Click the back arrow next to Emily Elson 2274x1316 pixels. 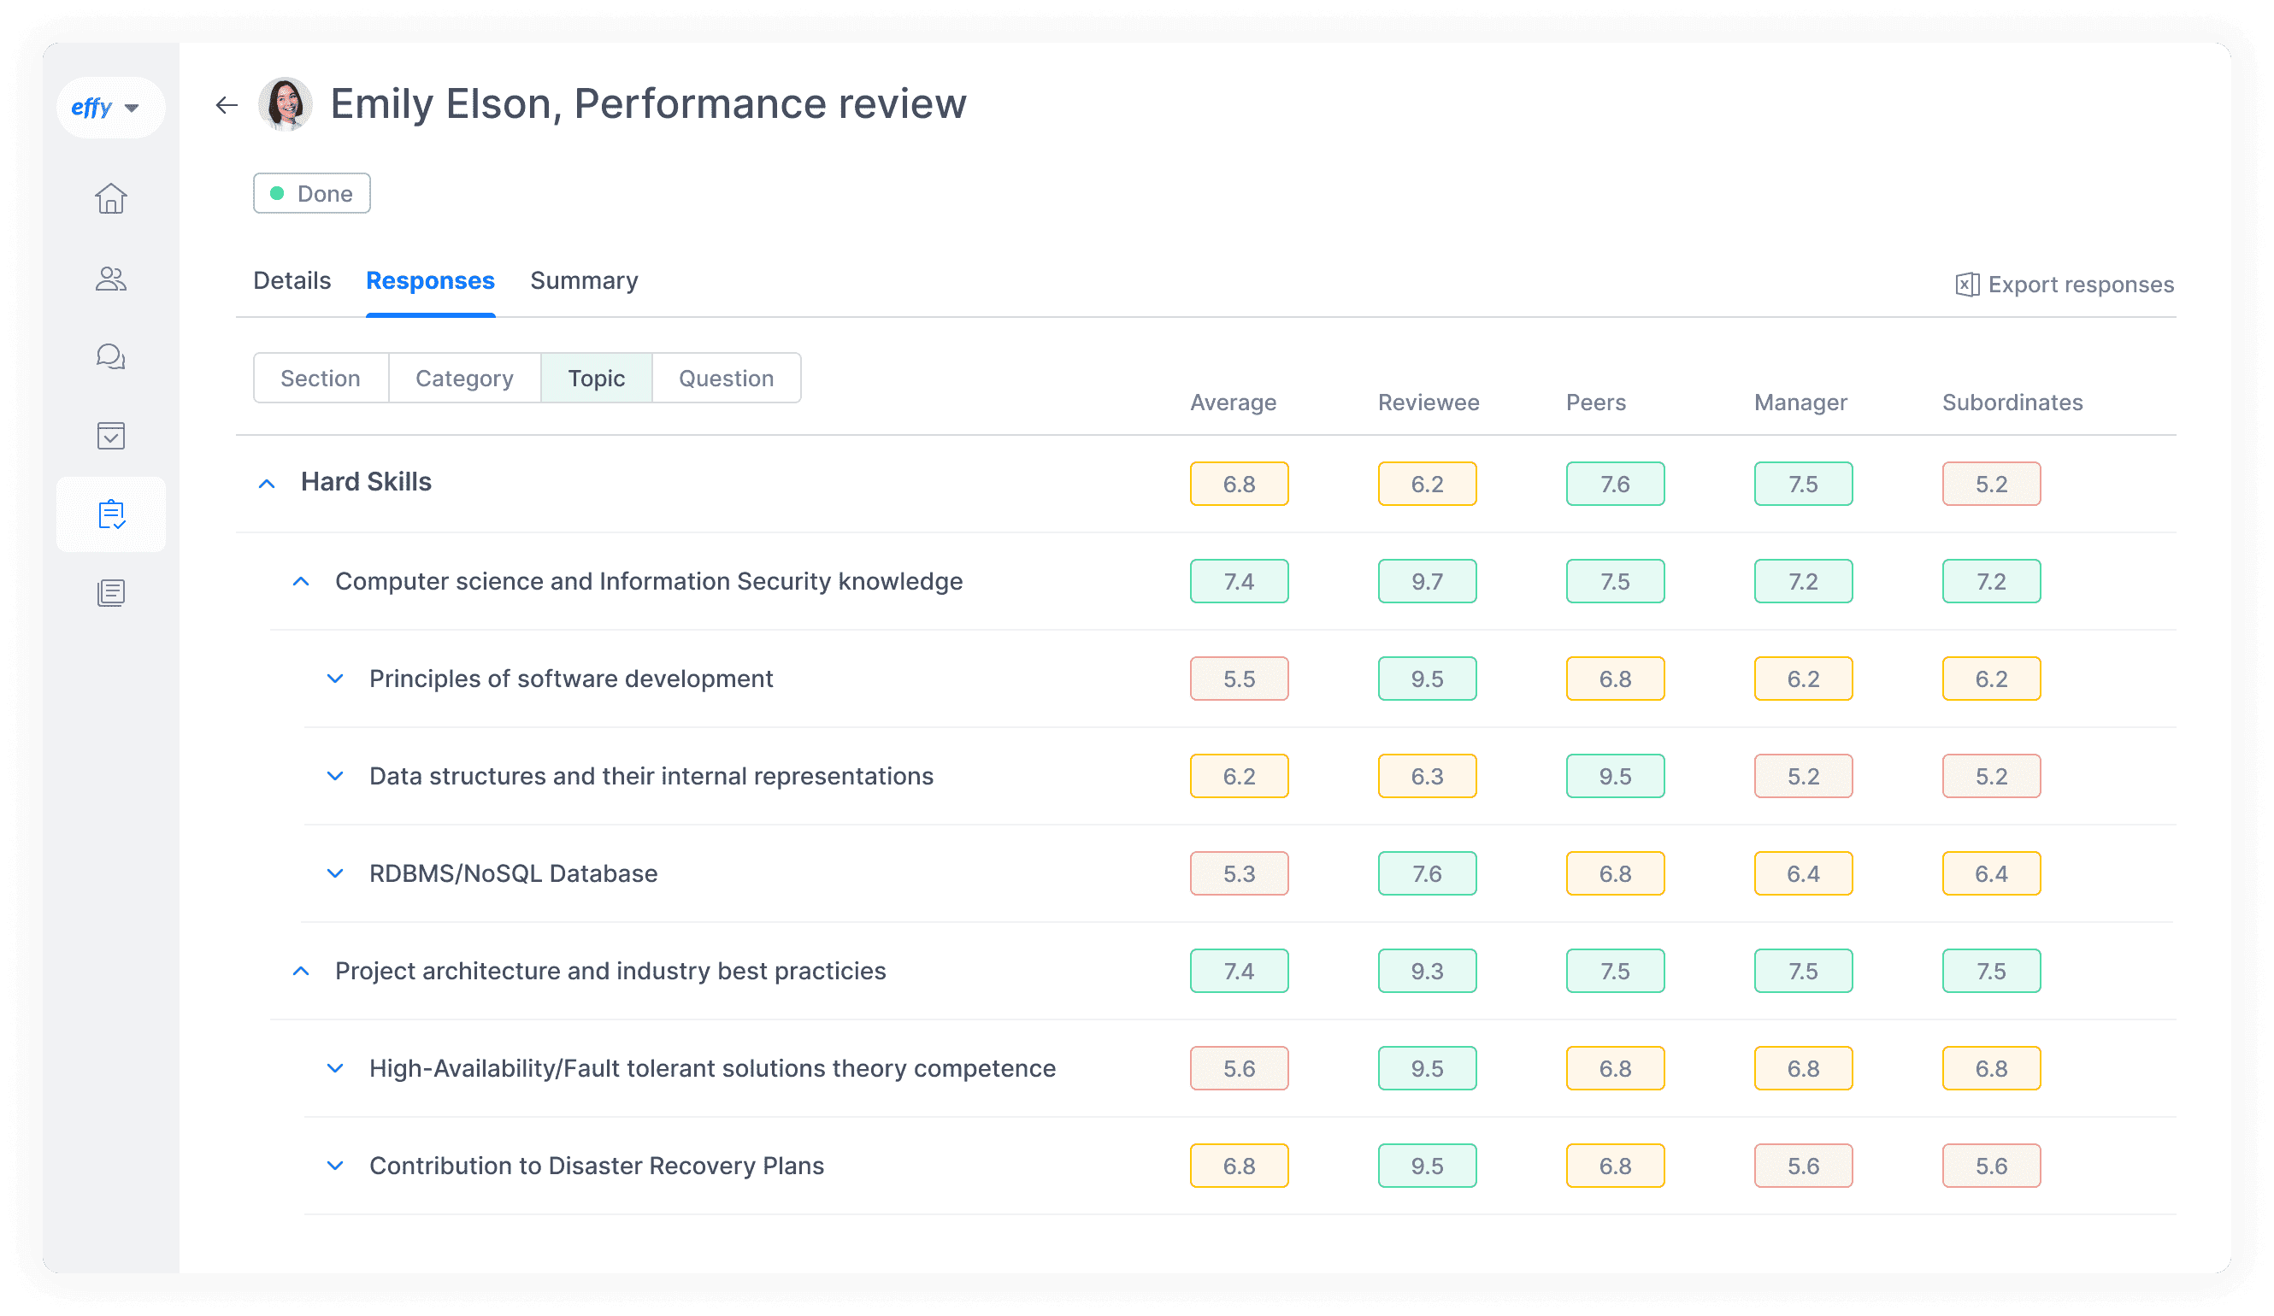pyautogui.click(x=226, y=103)
